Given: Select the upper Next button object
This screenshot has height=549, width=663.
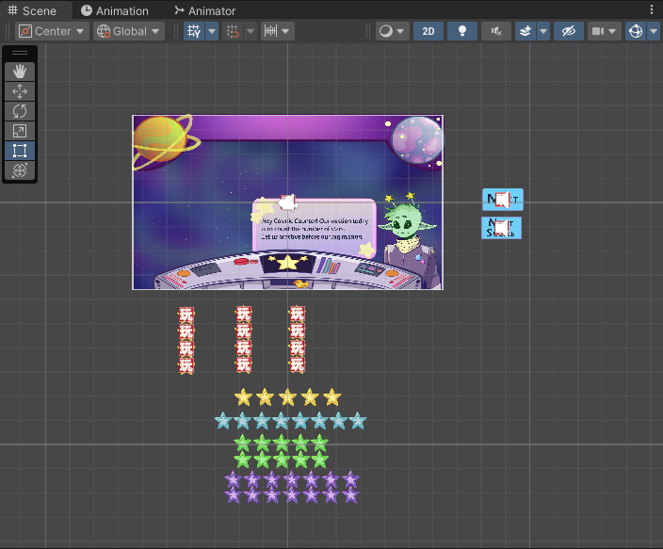Looking at the screenshot, I should point(503,200).
